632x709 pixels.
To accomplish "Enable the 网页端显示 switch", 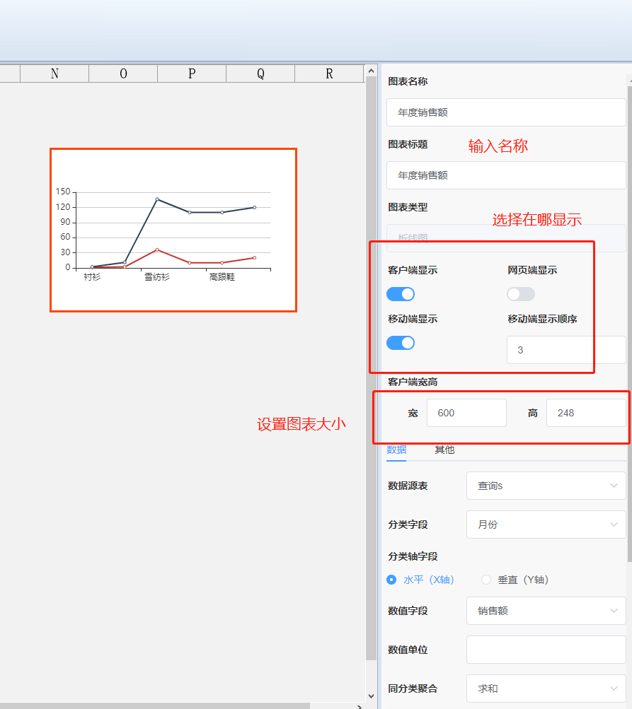I will click(x=520, y=294).
